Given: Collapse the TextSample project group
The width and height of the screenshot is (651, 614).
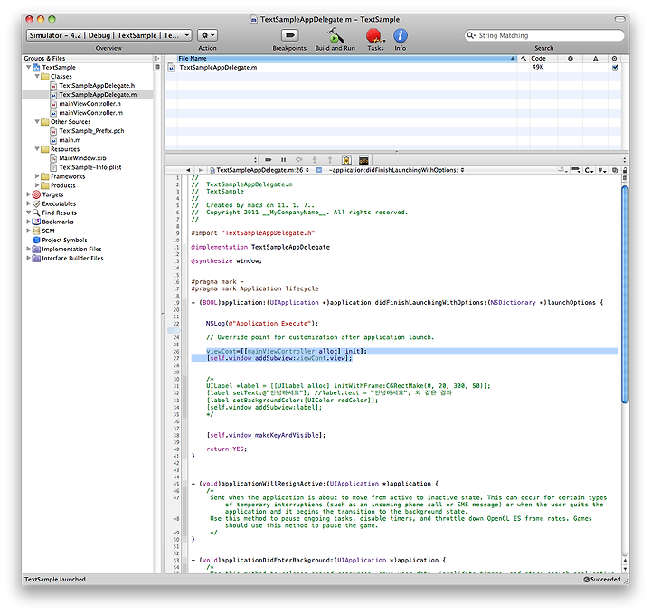Looking at the screenshot, I should point(28,67).
